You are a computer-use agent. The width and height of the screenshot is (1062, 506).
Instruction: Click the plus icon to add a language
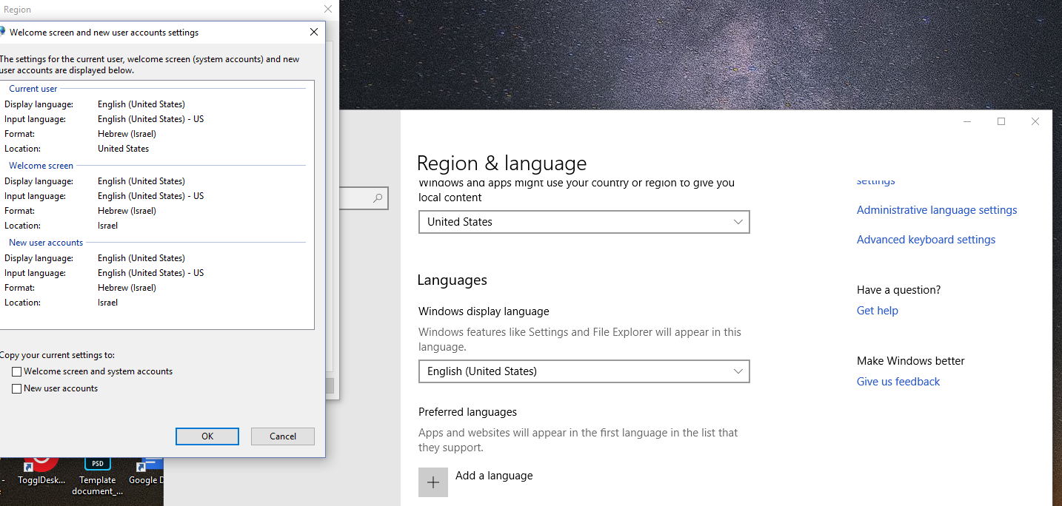(x=433, y=482)
